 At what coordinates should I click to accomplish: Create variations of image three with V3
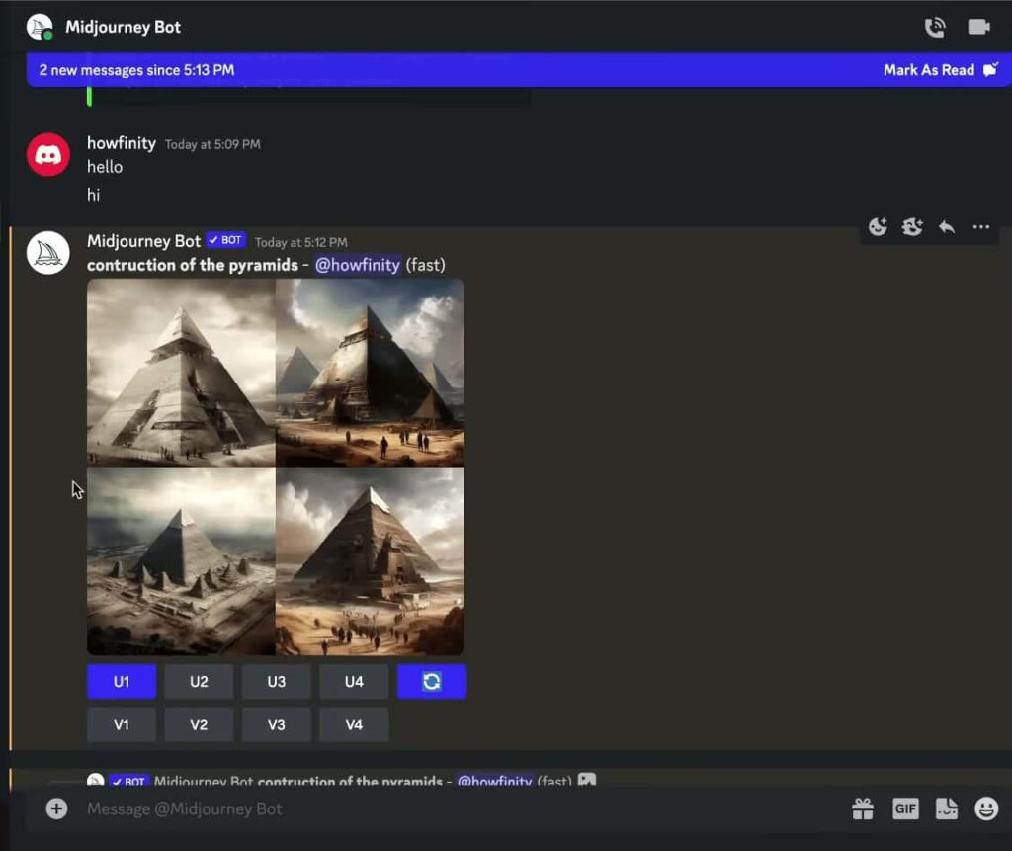(x=277, y=725)
